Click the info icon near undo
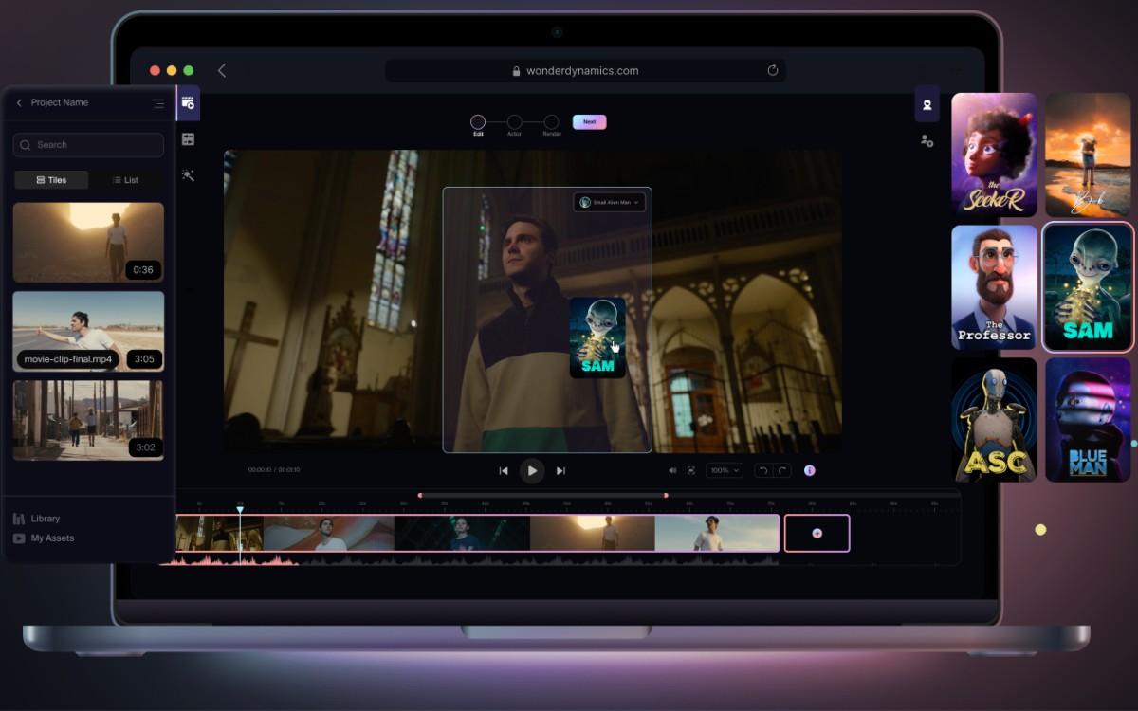This screenshot has width=1138, height=711. point(810,470)
